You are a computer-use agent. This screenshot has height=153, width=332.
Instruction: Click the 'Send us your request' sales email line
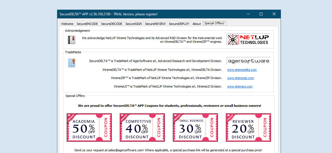[168, 150]
